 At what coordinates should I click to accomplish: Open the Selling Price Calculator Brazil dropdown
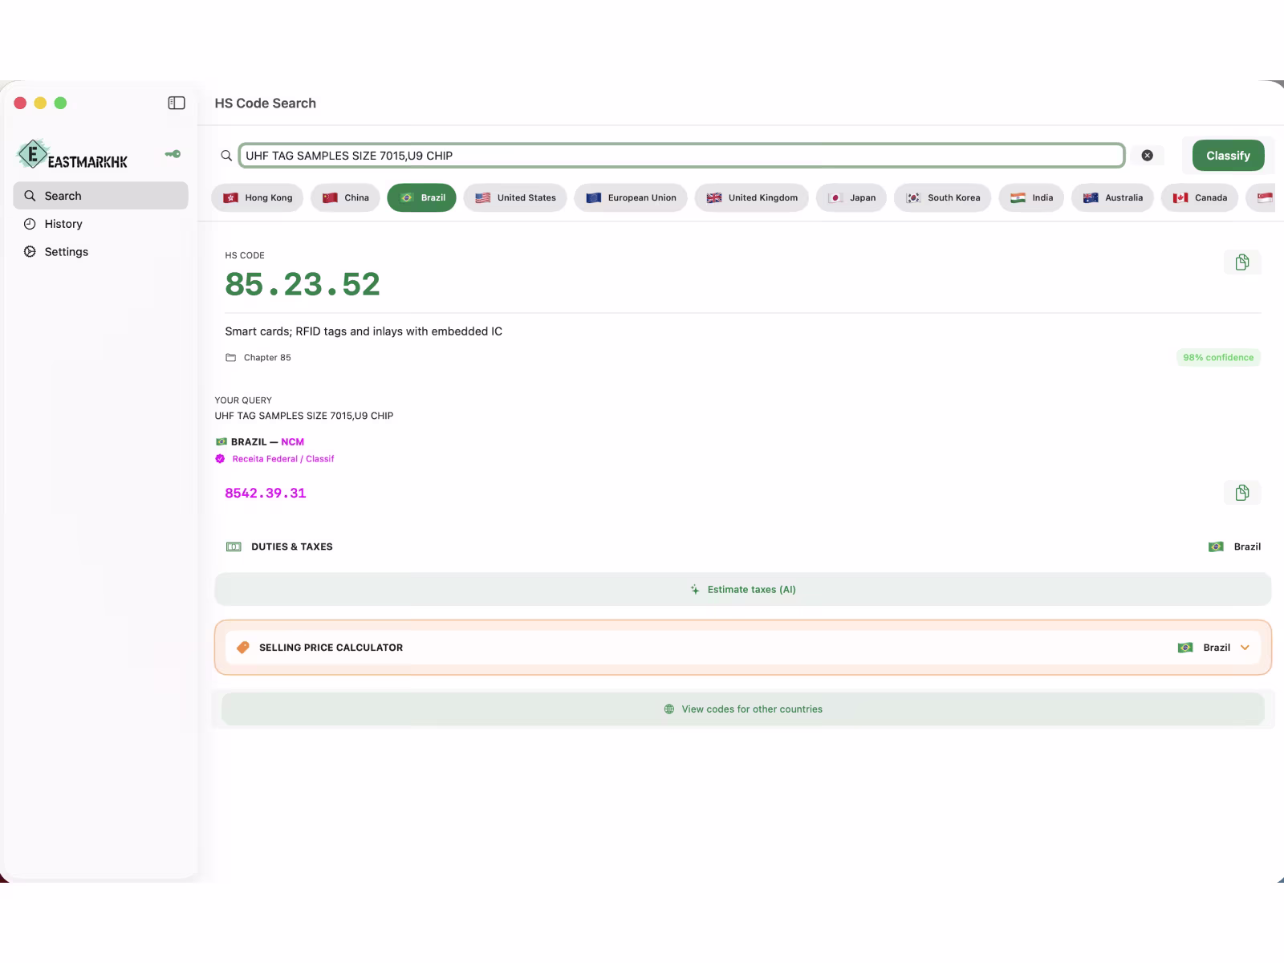pos(1213,648)
